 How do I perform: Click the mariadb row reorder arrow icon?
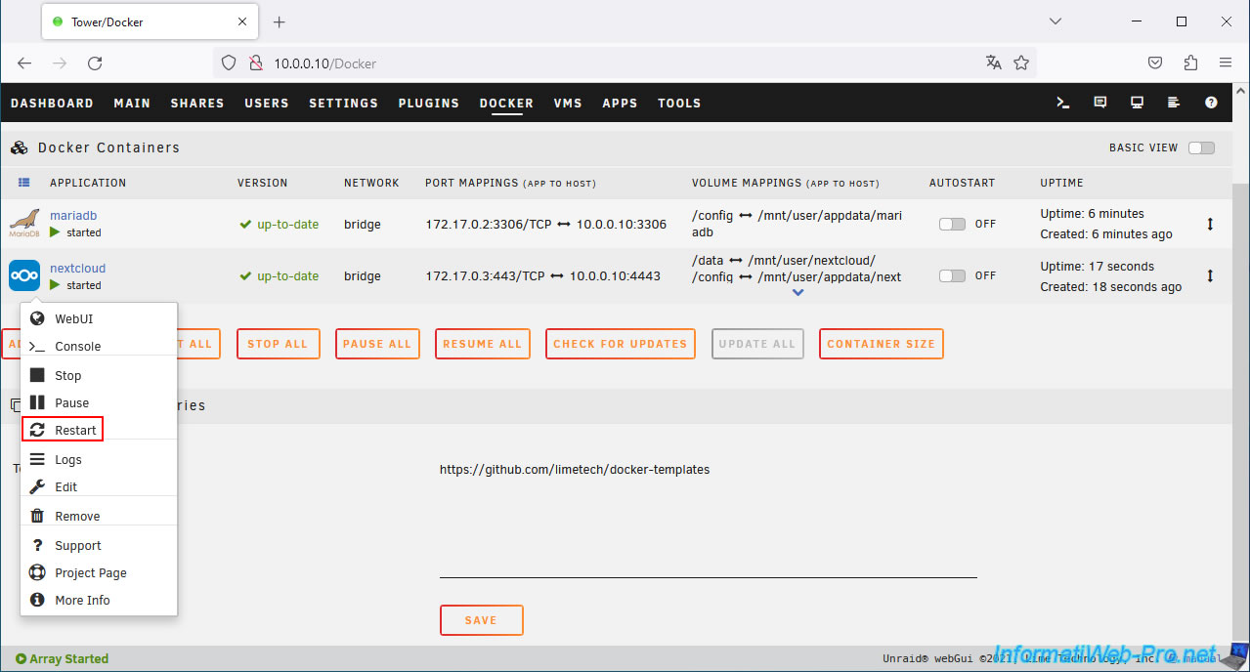coord(1210,224)
